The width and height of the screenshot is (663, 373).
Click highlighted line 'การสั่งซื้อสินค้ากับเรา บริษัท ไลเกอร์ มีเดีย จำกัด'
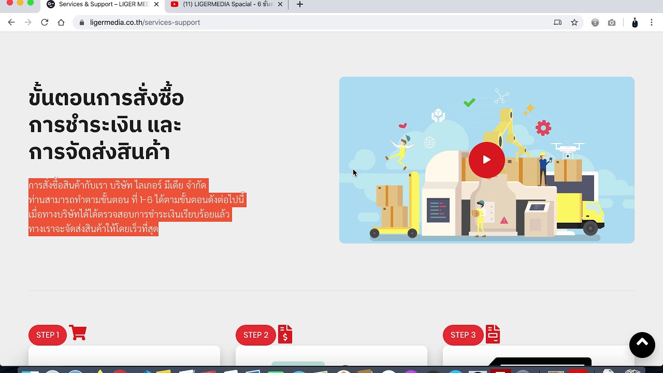pos(118,185)
